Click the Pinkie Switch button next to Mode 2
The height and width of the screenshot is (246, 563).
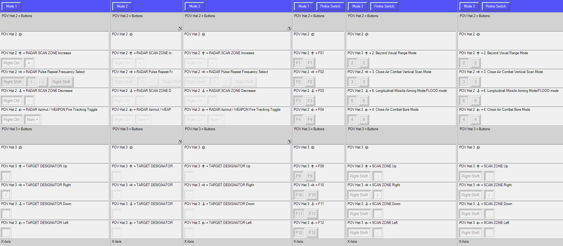384,6
